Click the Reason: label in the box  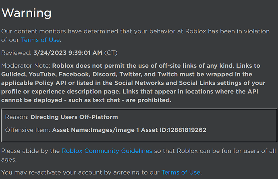(17, 117)
